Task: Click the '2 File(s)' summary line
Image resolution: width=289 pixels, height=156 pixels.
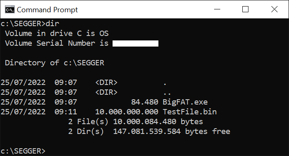Action: point(135,122)
